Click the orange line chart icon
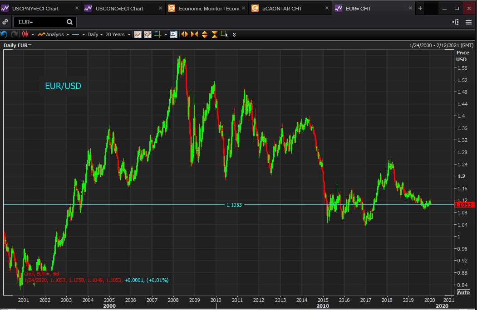The width and height of the screenshot is (477, 310). (138, 34)
